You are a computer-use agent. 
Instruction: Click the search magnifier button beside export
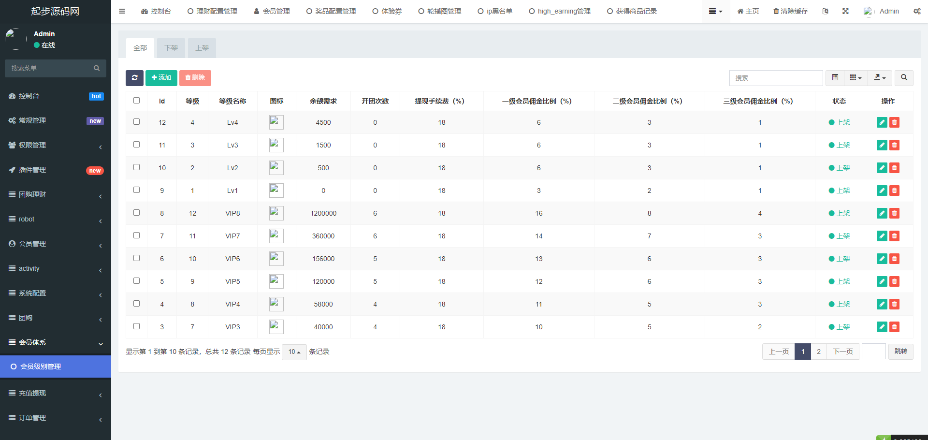tap(904, 78)
